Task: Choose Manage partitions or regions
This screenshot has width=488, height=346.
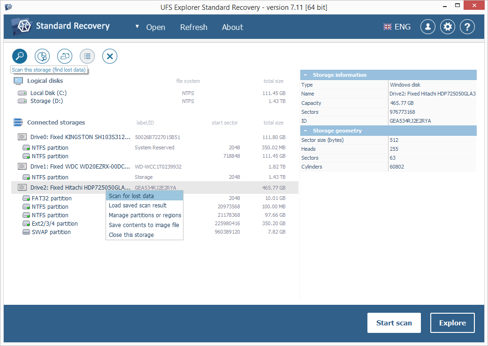Action: 145,215
